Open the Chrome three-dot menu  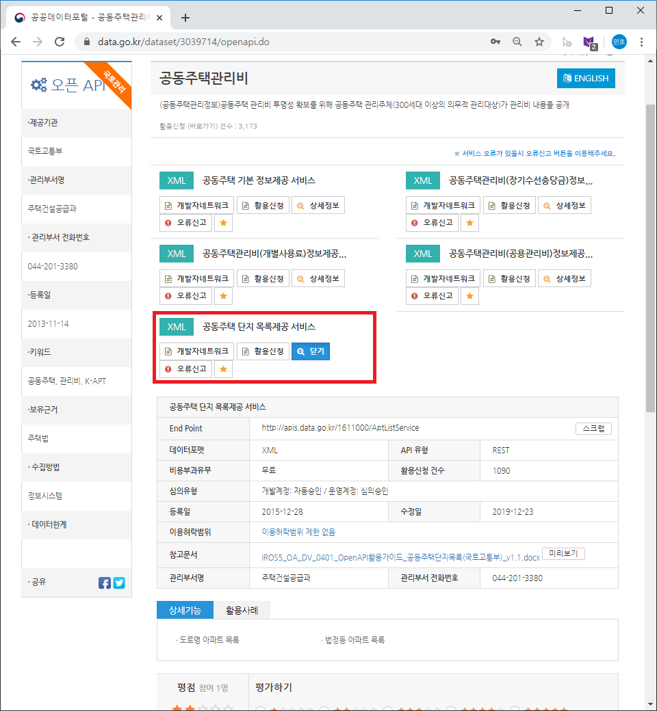641,42
